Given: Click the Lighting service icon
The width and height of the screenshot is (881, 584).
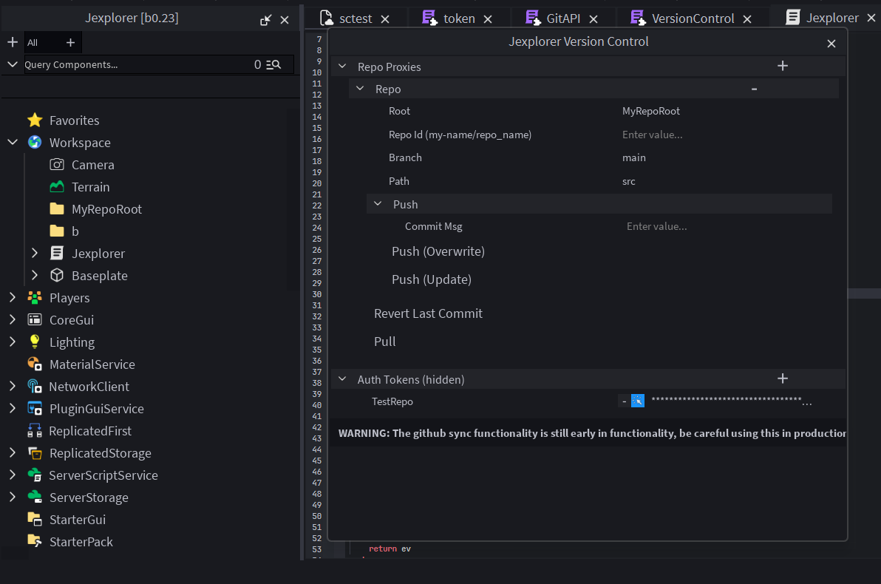Looking at the screenshot, I should coord(35,342).
